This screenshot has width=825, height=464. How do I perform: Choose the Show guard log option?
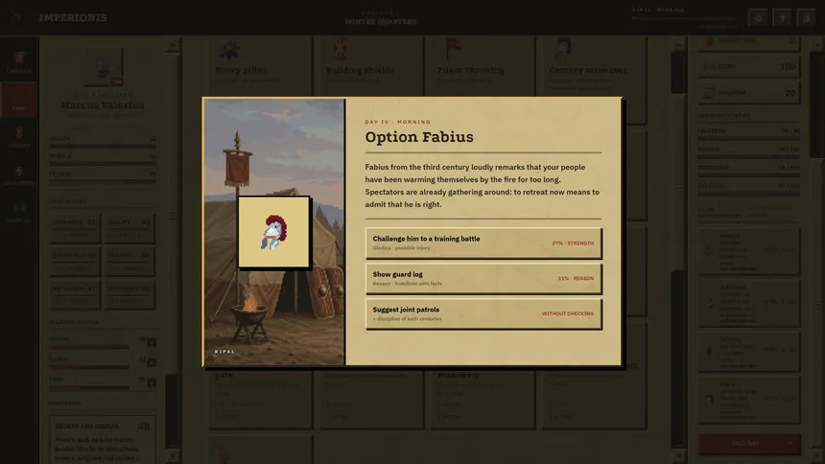tap(483, 278)
